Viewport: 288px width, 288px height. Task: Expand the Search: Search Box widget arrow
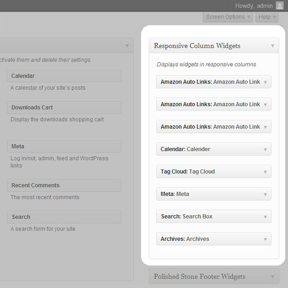point(265,217)
